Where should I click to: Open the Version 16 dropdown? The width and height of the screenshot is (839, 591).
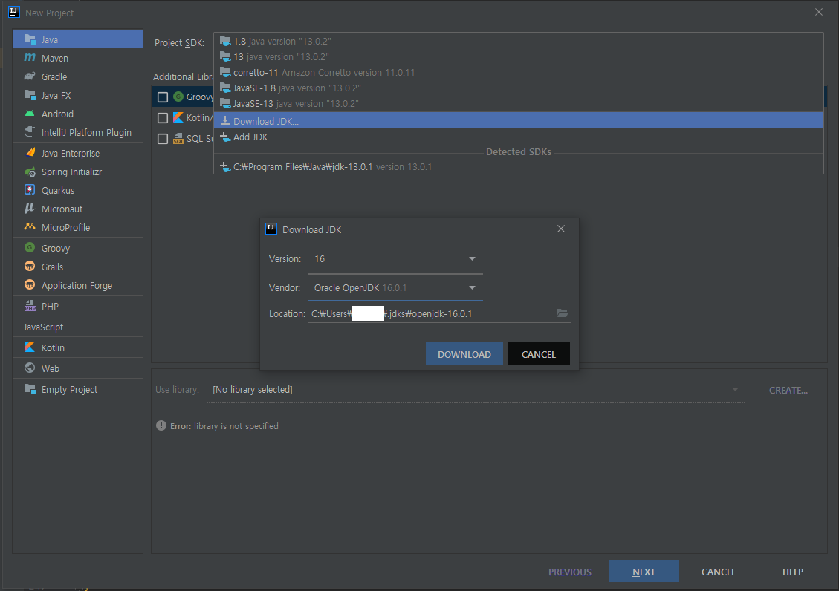[x=395, y=259]
